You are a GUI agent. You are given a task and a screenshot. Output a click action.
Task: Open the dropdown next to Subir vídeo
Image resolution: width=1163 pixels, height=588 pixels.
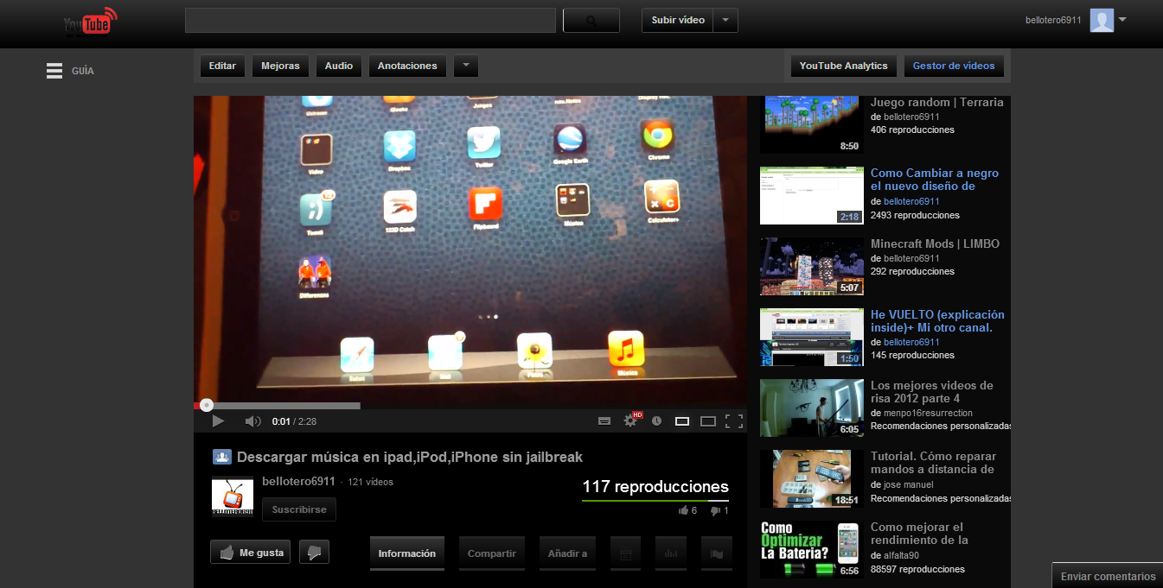(x=726, y=19)
